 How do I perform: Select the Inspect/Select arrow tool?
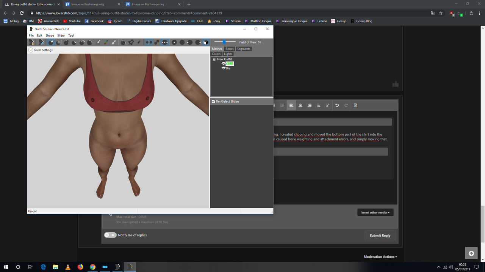[51, 42]
